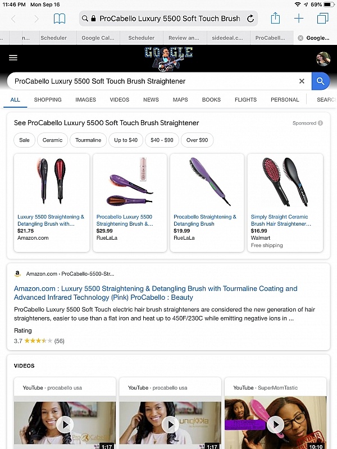Toggle the 'Up to $40' price filter
This screenshot has width=337, height=449.
pos(125,140)
